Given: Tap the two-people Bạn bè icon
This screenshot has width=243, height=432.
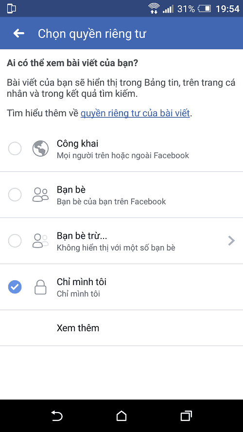Looking at the screenshot, I should coord(40,195).
